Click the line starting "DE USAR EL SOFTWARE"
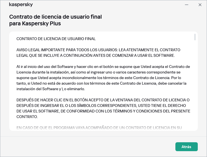The height and width of the screenshot is (157, 207). pyautogui.click(x=103, y=111)
